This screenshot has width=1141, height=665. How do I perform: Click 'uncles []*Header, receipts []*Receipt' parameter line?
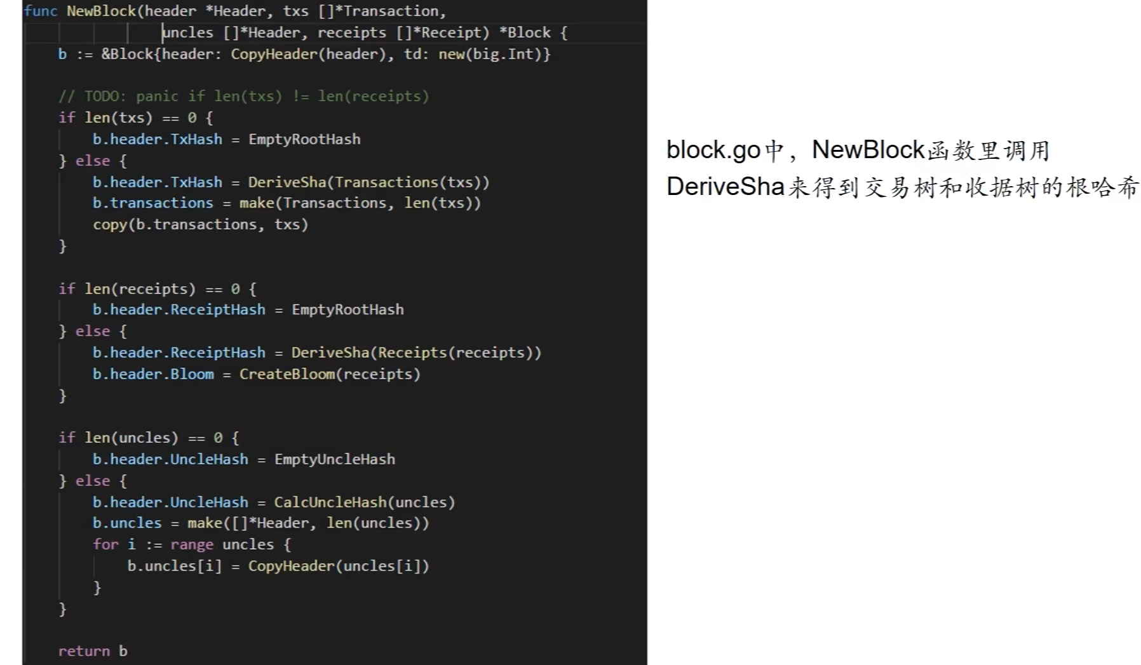point(365,33)
